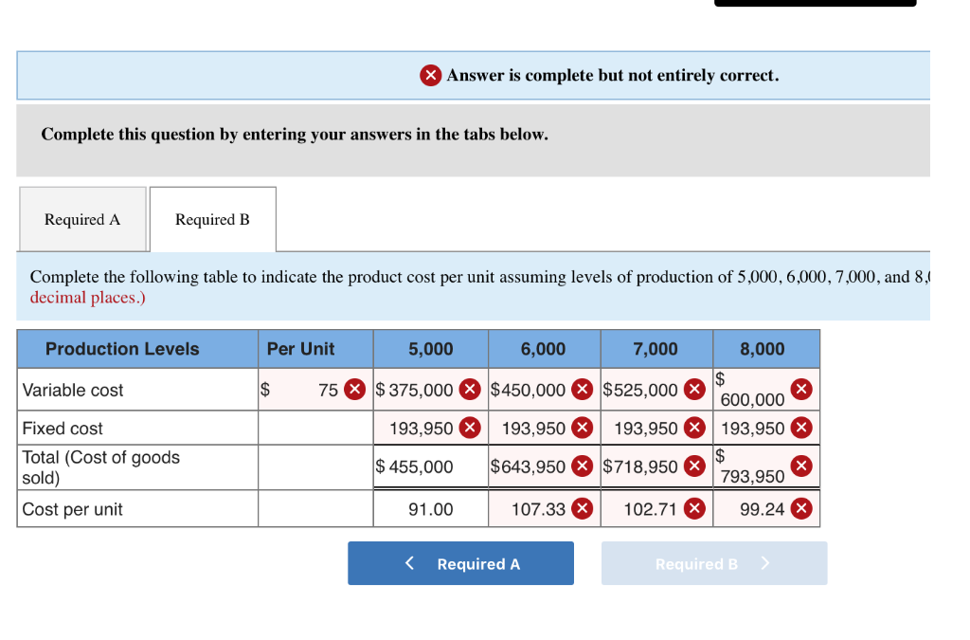The image size is (970, 640).
Task: Click the Production Levels column header
Action: [x=137, y=349]
